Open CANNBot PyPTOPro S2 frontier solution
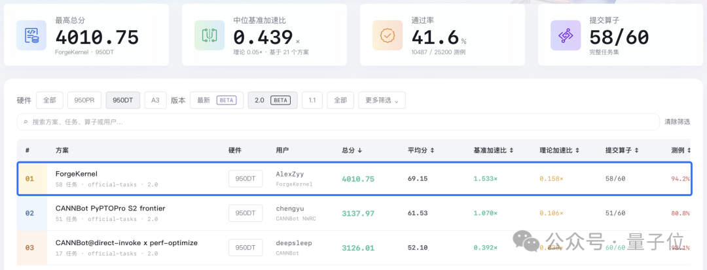 110,209
